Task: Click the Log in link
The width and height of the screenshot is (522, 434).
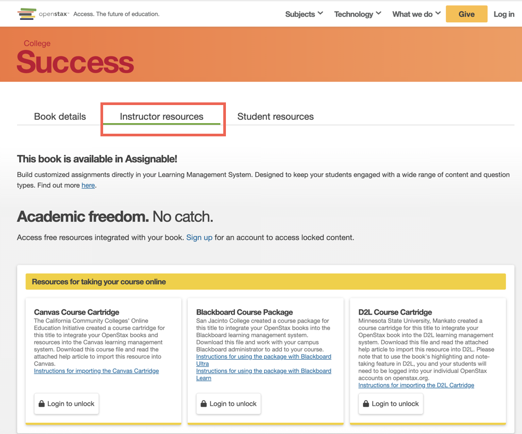Action: coord(503,14)
